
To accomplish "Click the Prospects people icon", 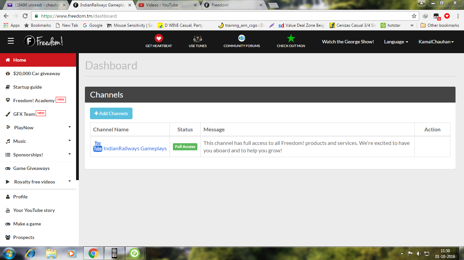I will pyautogui.click(x=8, y=237).
